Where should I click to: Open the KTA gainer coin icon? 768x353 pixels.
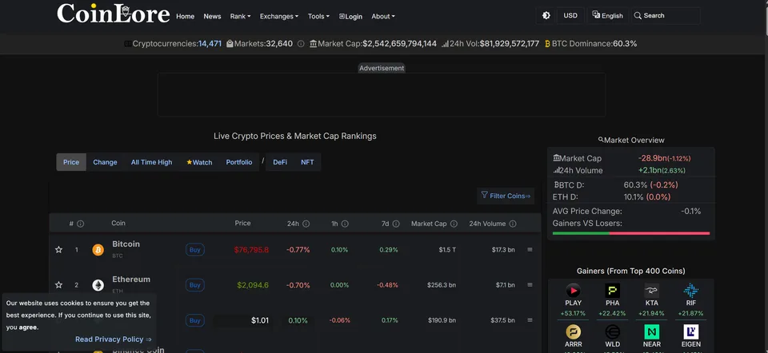click(651, 291)
